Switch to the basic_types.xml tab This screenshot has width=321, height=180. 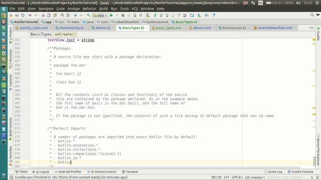tap(169, 28)
